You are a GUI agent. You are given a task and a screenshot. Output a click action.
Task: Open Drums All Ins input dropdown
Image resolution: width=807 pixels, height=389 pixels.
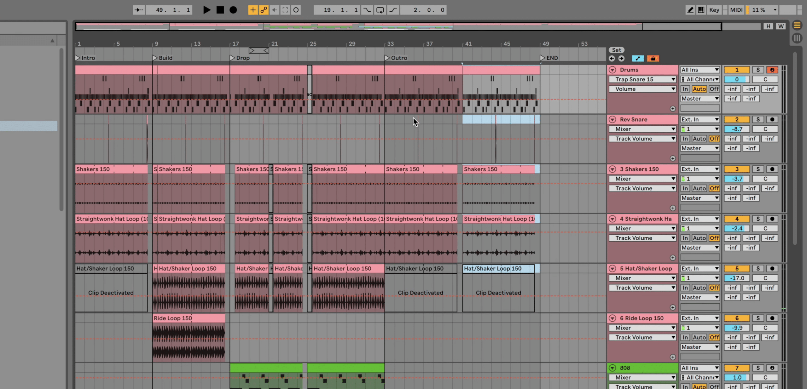700,70
